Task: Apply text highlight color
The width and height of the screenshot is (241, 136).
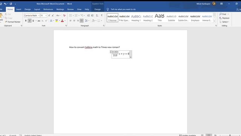Action: point(57,21)
